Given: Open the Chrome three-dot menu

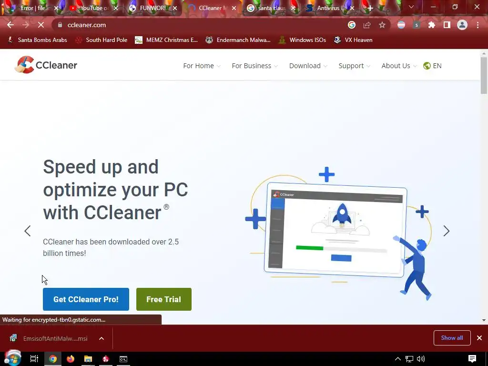Looking at the screenshot, I should pos(478,25).
